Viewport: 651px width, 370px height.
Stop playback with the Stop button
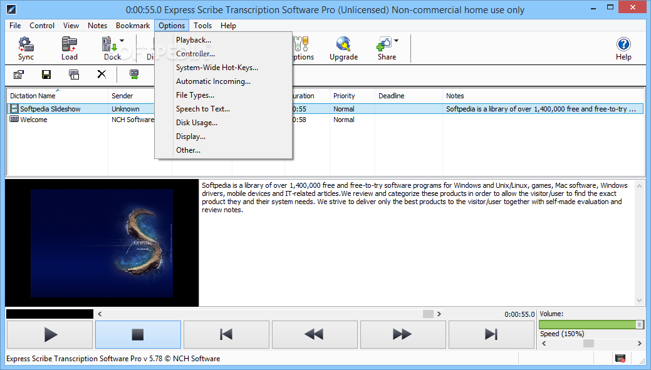pos(138,334)
